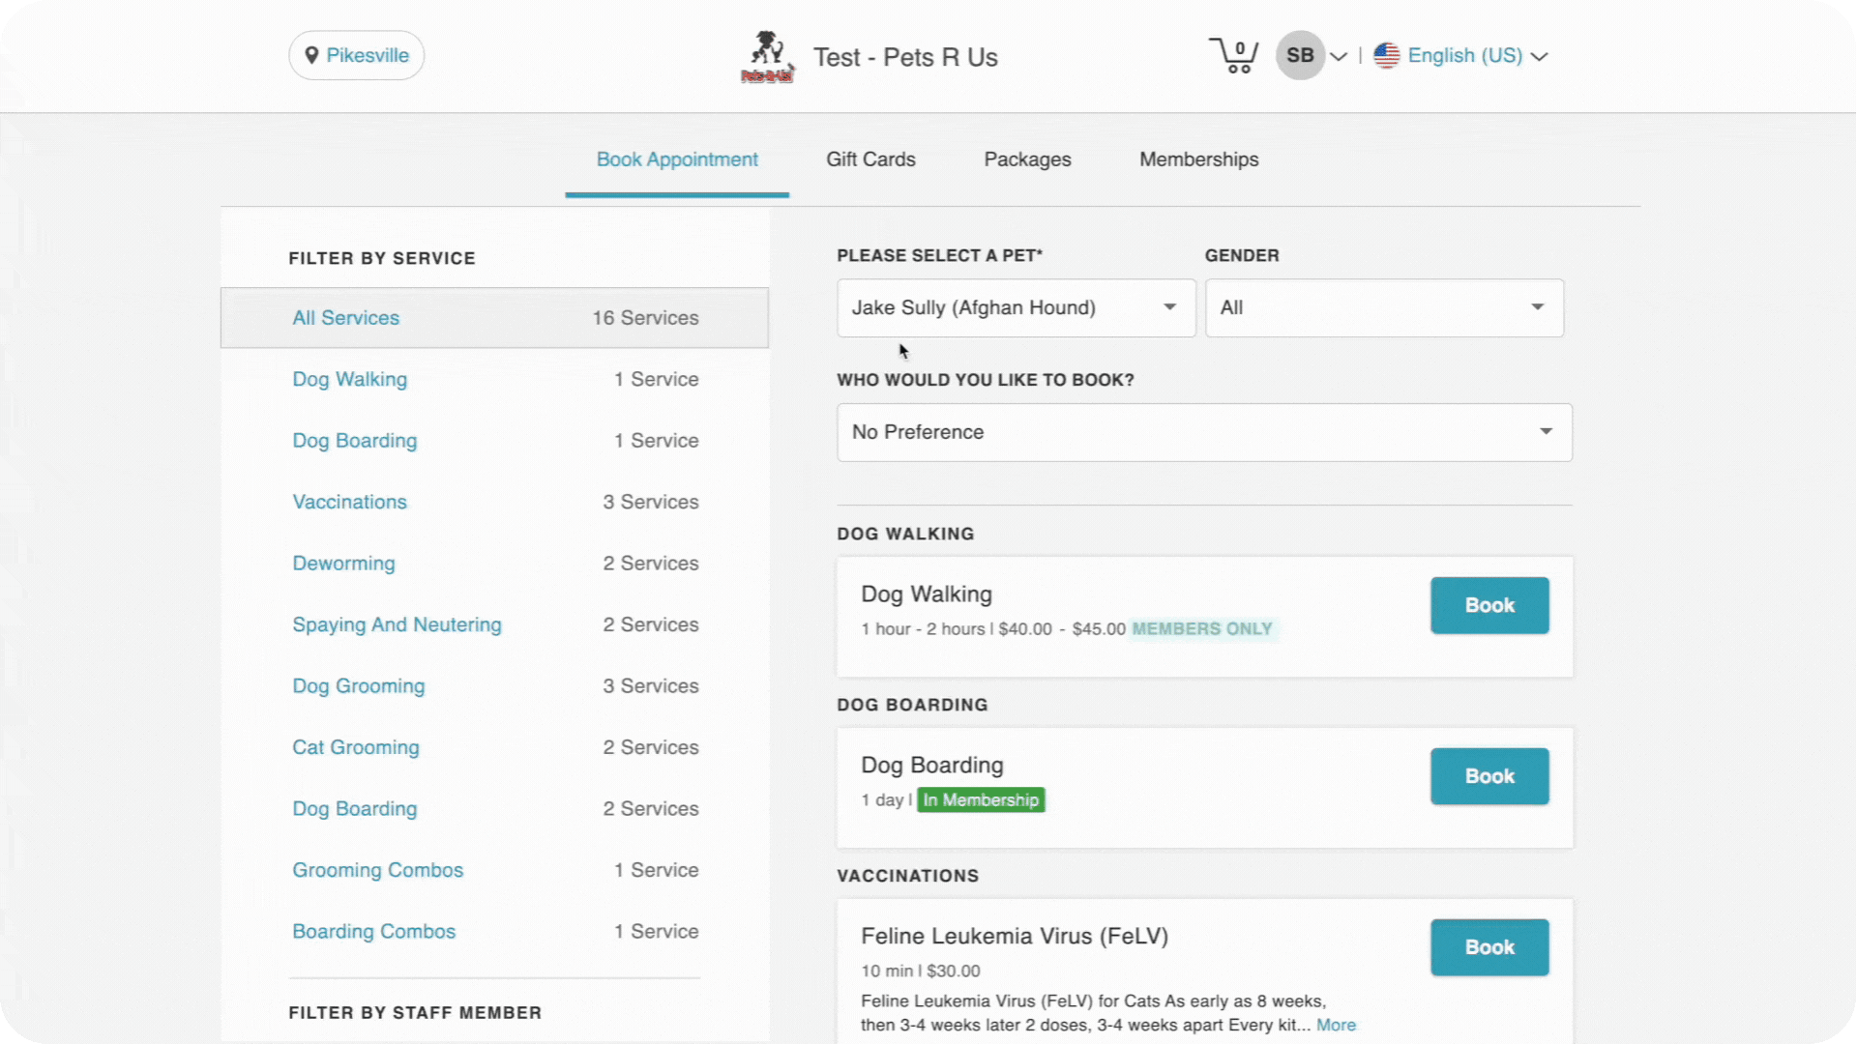
Task: Switch to the Gift Cards tab
Action: tap(870, 159)
